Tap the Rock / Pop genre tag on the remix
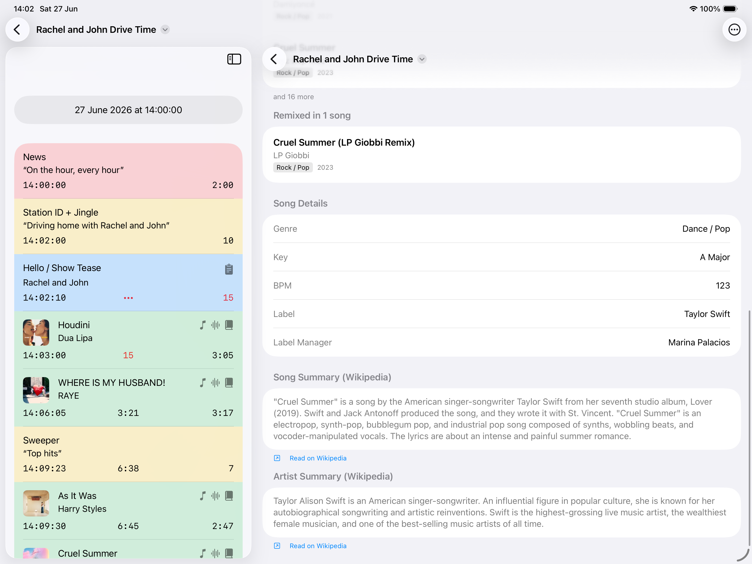Viewport: 752px width, 564px height. [x=293, y=167]
